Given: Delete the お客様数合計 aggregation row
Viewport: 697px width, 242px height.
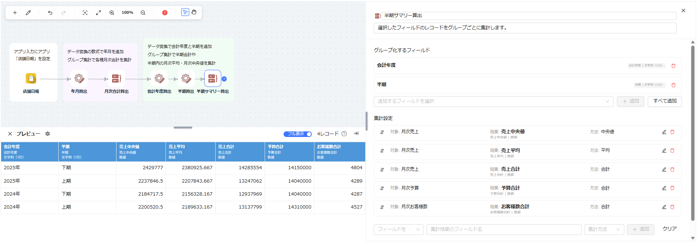Looking at the screenshot, I should pyautogui.click(x=672, y=207).
